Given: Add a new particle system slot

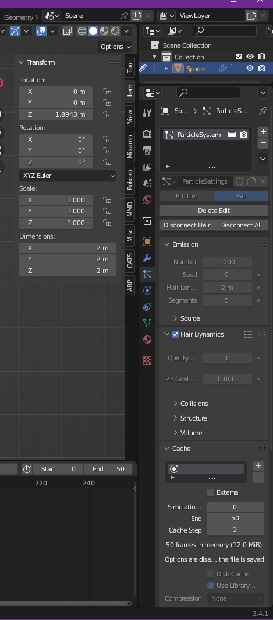Looking at the screenshot, I should [263, 132].
